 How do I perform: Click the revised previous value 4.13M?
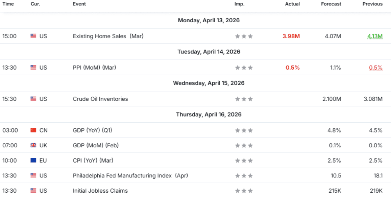[375, 36]
